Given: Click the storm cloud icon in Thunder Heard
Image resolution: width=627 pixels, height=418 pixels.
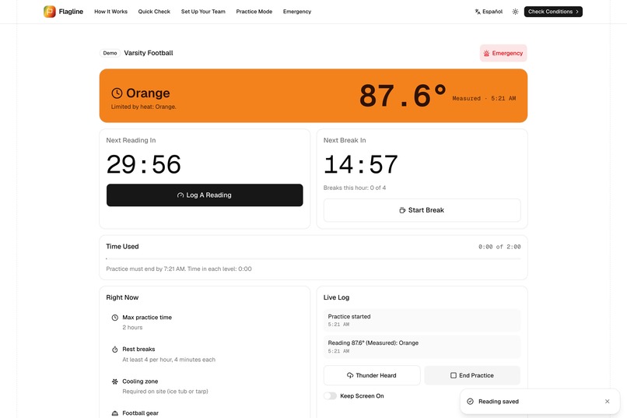Looking at the screenshot, I should tap(350, 375).
